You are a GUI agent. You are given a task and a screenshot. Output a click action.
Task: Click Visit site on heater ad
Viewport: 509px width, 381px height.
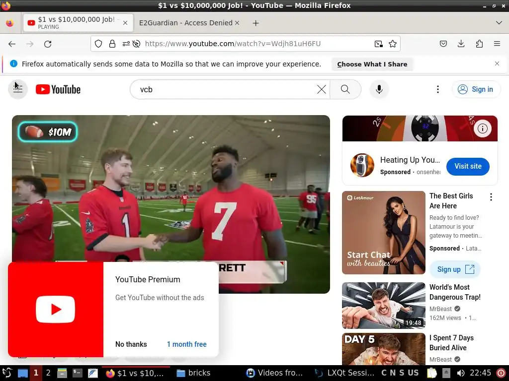click(x=468, y=166)
